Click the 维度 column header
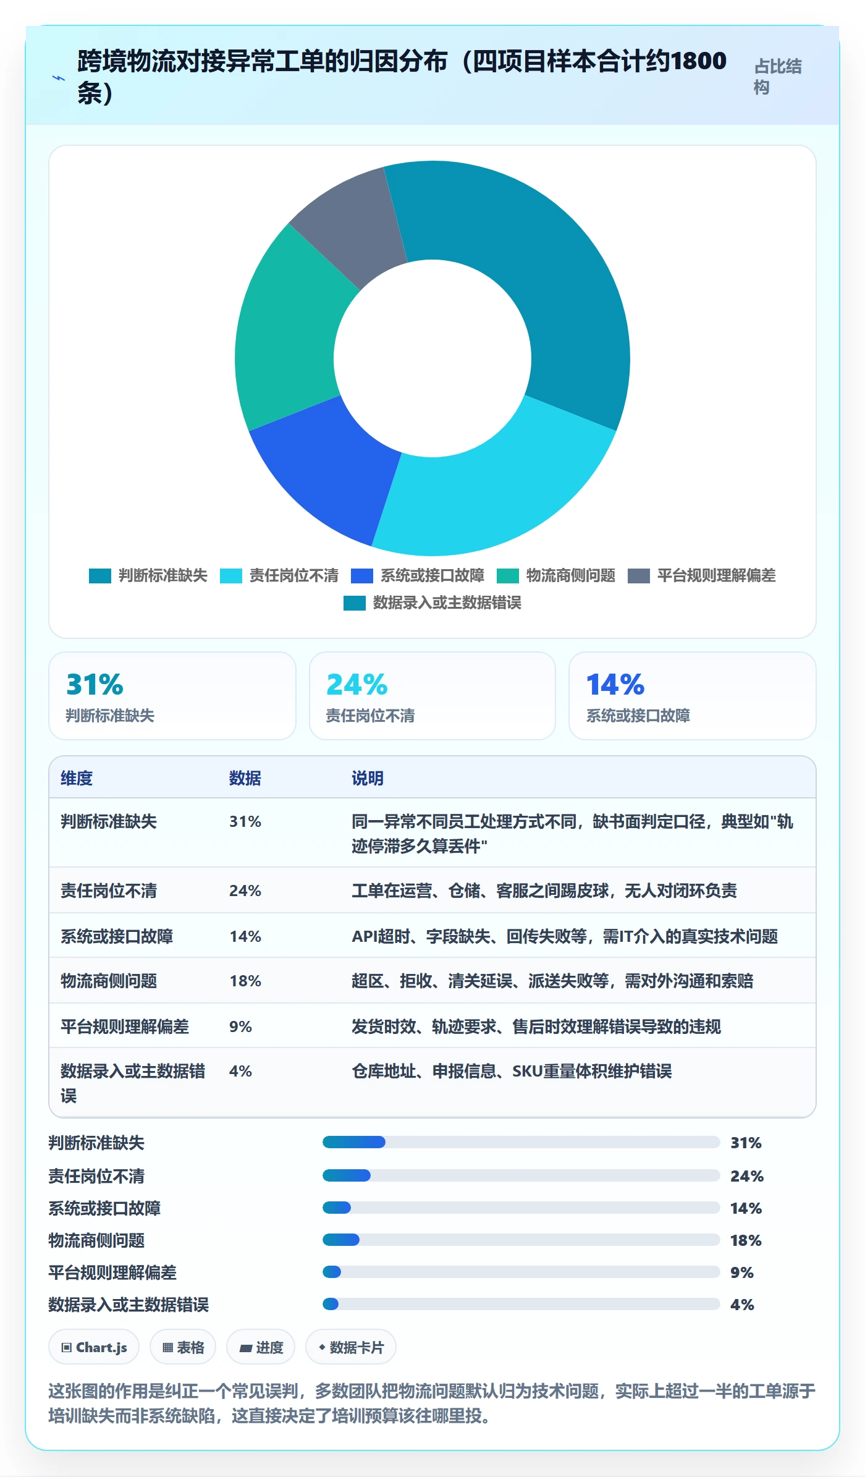Screen dimensions: 865x1477 [x=77, y=778]
